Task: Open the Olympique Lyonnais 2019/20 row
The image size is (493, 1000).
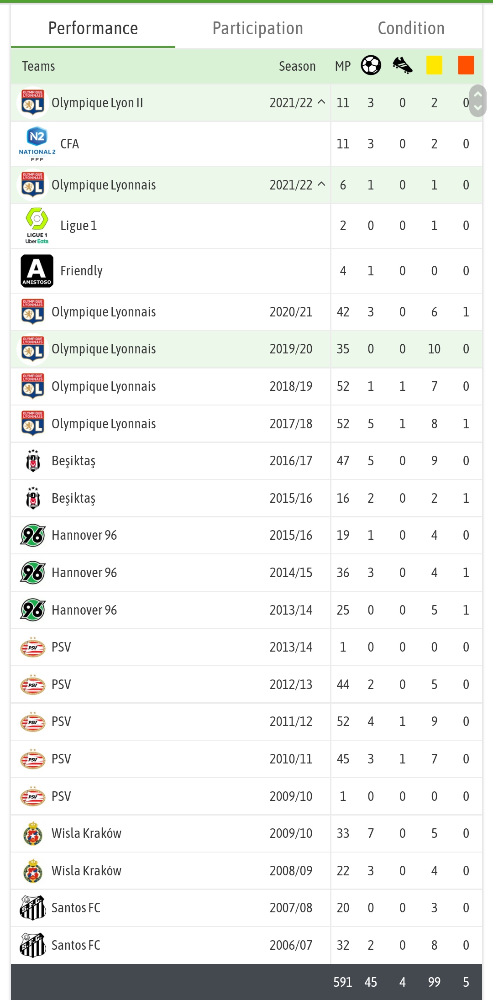Action: click(x=246, y=349)
